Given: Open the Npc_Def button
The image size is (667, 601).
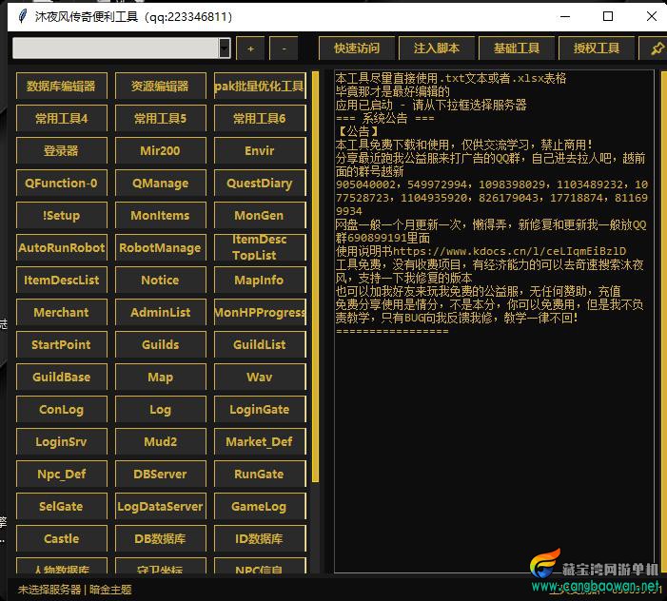Looking at the screenshot, I should click(61, 474).
